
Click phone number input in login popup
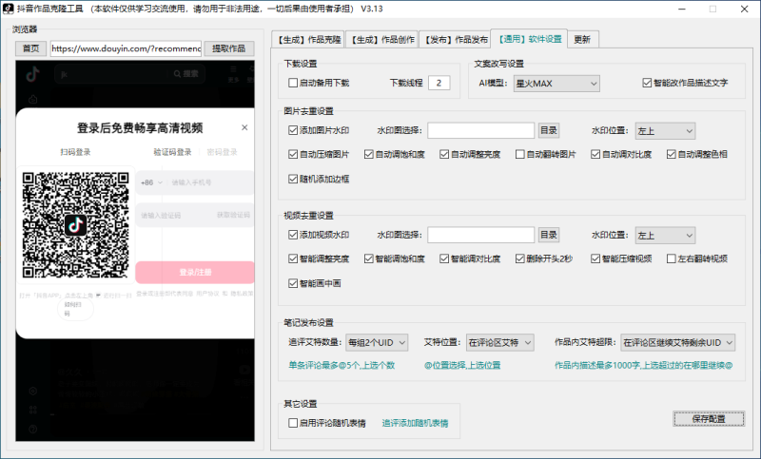tap(211, 182)
